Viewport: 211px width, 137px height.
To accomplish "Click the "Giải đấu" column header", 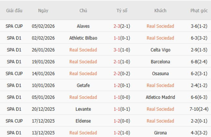I will click(14, 11).
